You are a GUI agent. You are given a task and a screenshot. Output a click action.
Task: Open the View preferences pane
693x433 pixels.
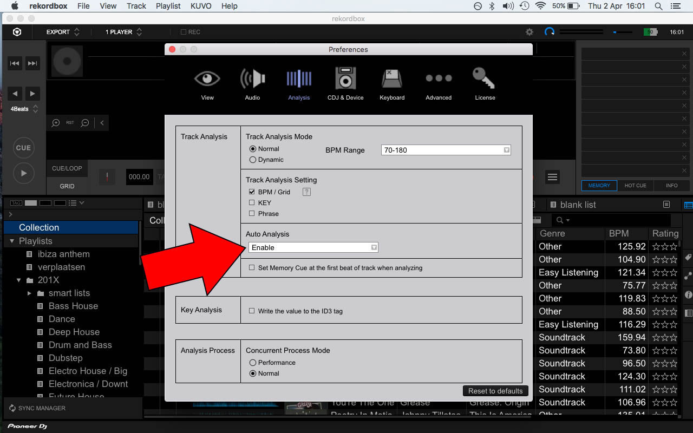click(x=207, y=82)
